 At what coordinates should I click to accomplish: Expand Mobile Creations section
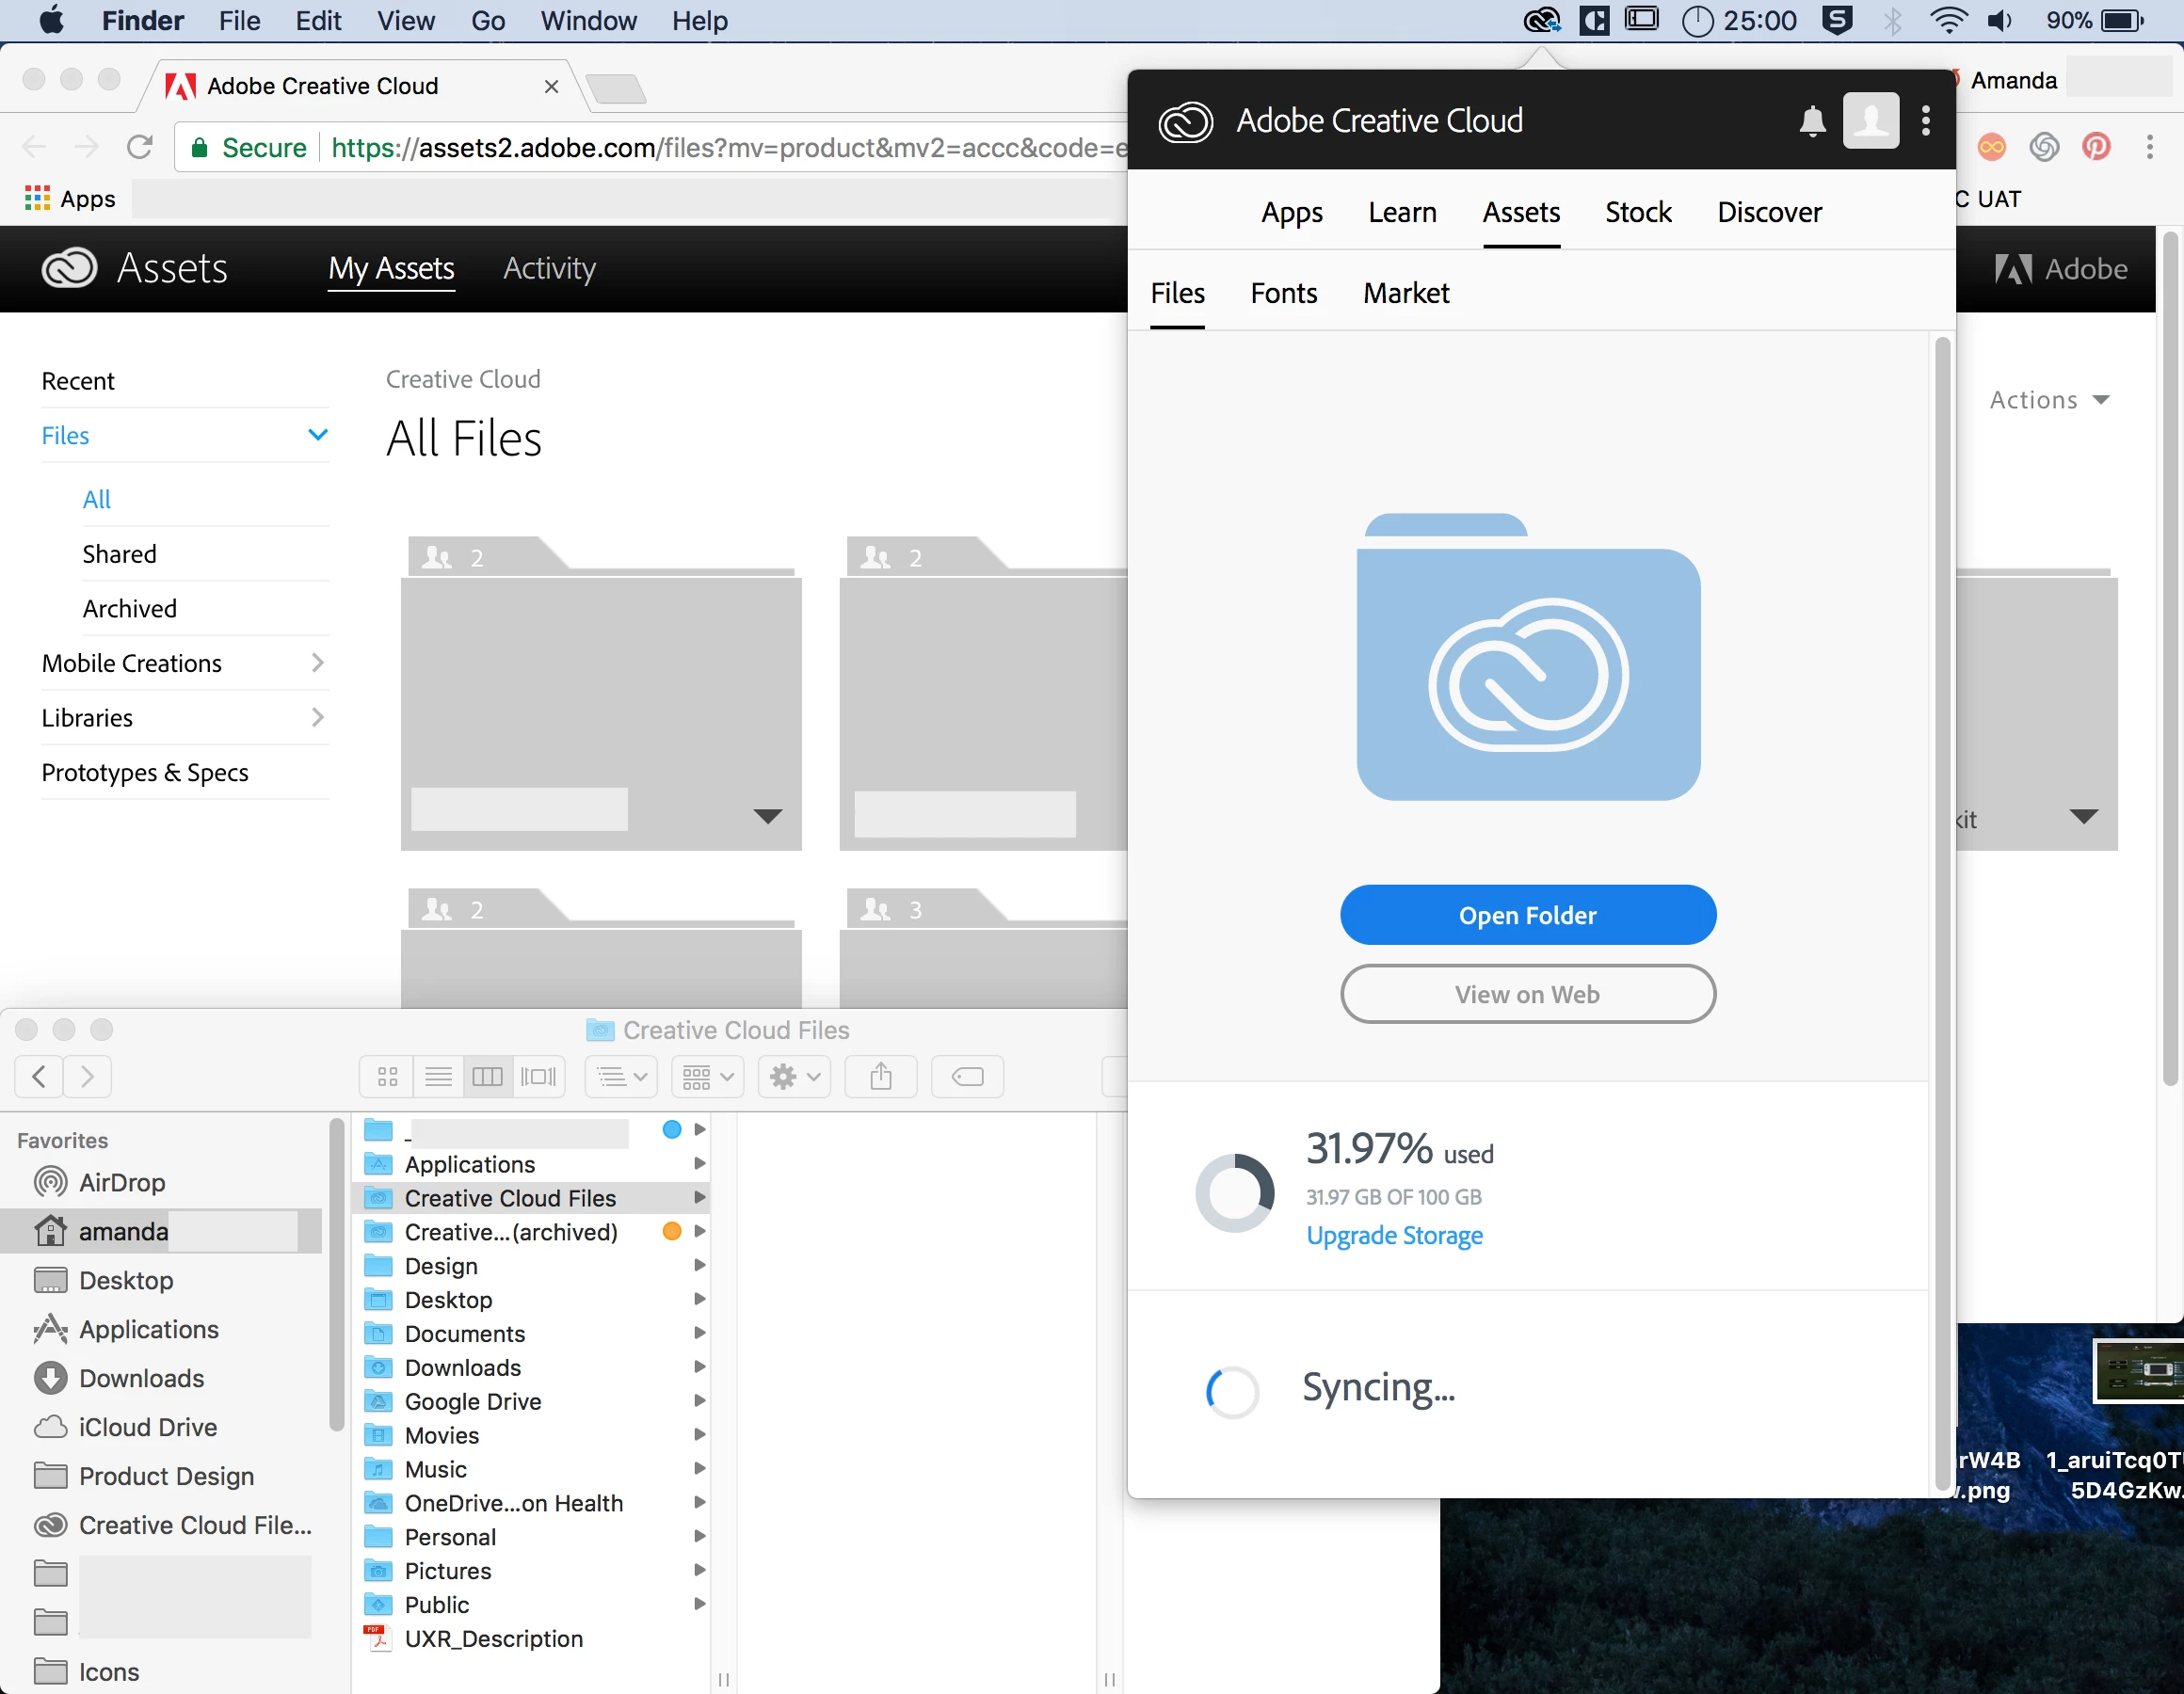[x=317, y=663]
